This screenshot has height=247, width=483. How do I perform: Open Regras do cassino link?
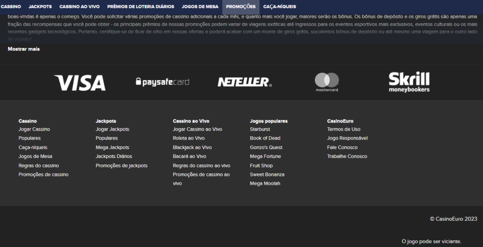point(39,166)
